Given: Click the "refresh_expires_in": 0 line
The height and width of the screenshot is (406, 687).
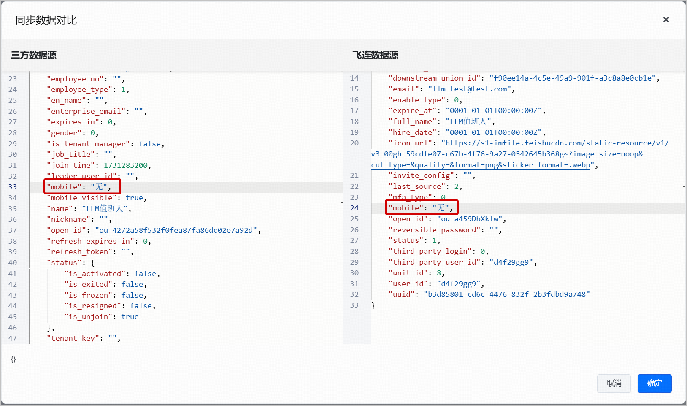Looking at the screenshot, I should [x=99, y=241].
